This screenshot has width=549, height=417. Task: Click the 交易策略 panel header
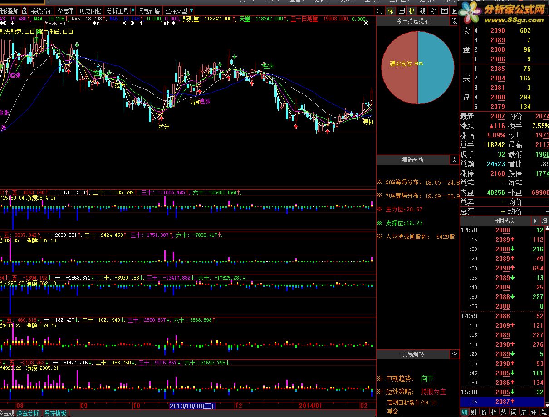[x=413, y=354]
